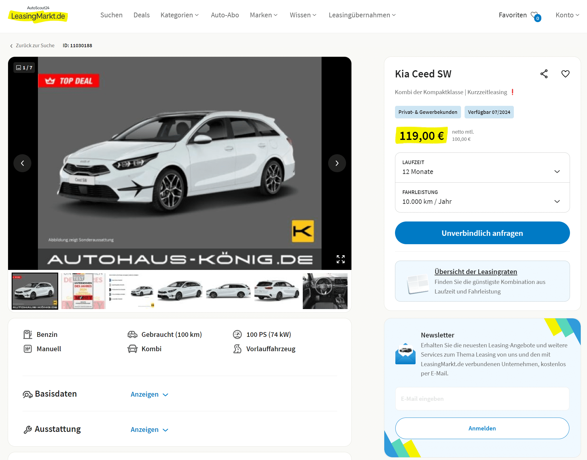Click the Privat- & Gewerbekunden tag

coord(428,112)
